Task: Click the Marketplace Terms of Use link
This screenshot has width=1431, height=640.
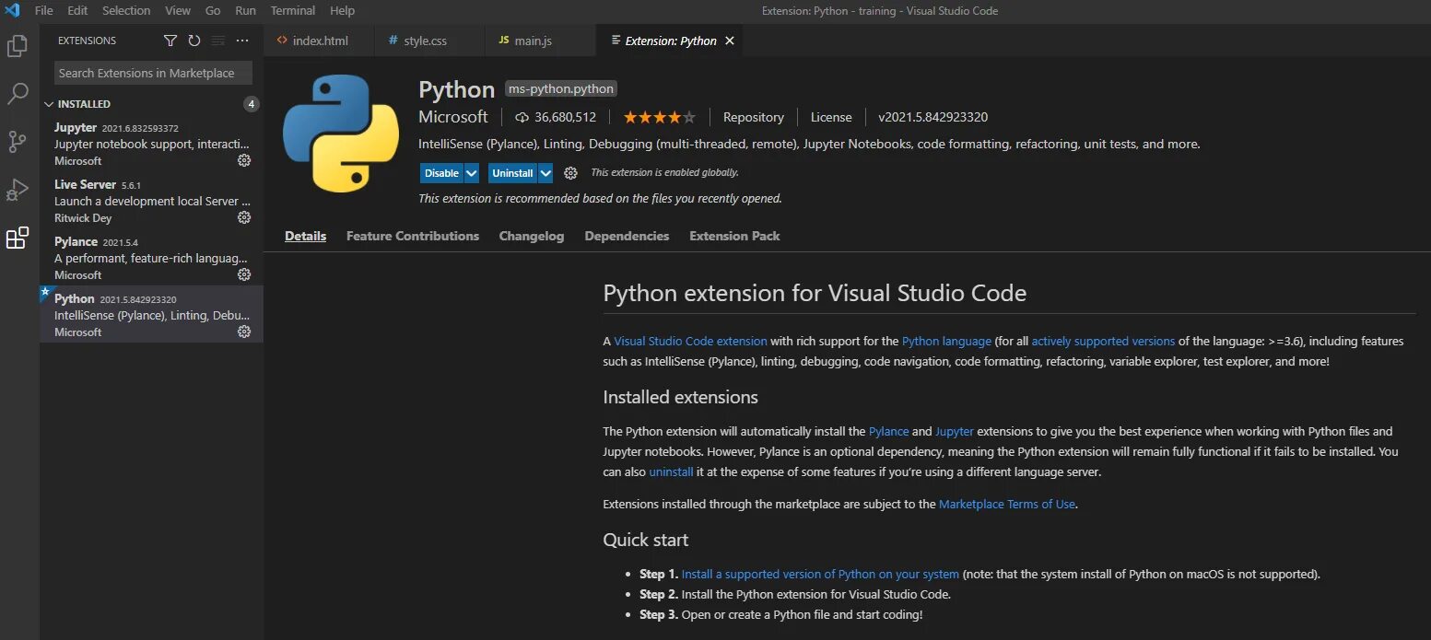Action: 1007,504
